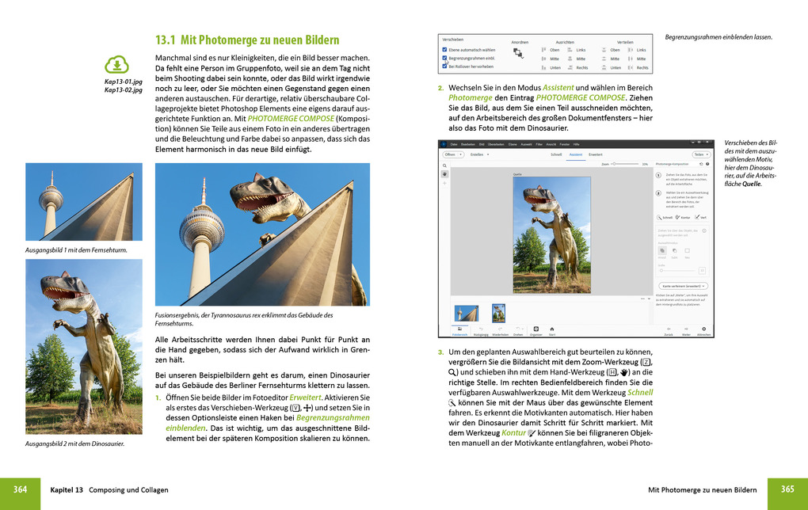Image resolution: width=808 pixels, height=510 pixels.
Task: Click the Rückgängig undo icon
Action: 481,329
